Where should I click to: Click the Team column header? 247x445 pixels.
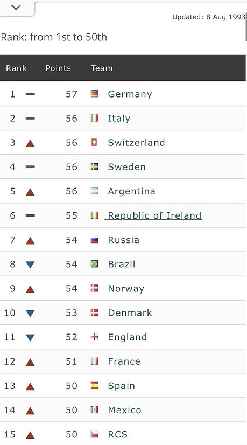[102, 68]
